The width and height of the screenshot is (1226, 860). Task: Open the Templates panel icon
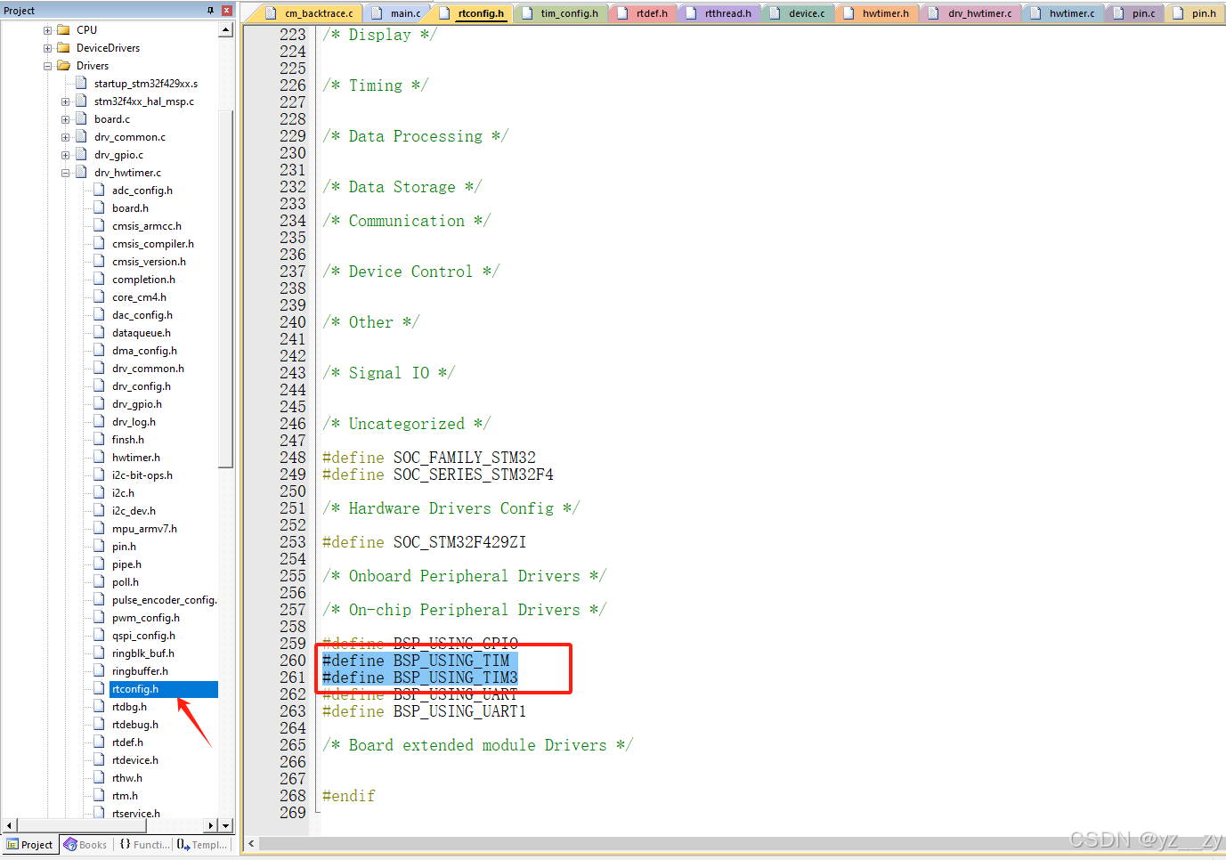tap(183, 844)
